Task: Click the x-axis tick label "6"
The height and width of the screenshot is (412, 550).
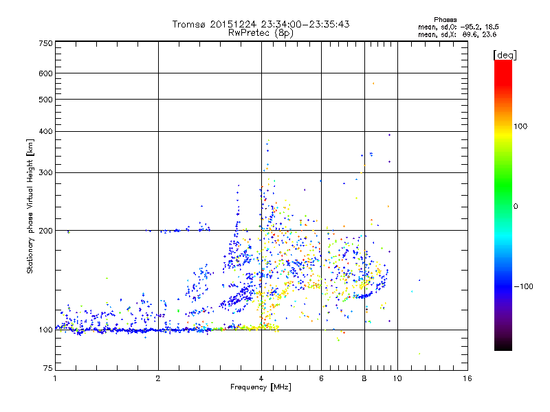Action: click(321, 378)
